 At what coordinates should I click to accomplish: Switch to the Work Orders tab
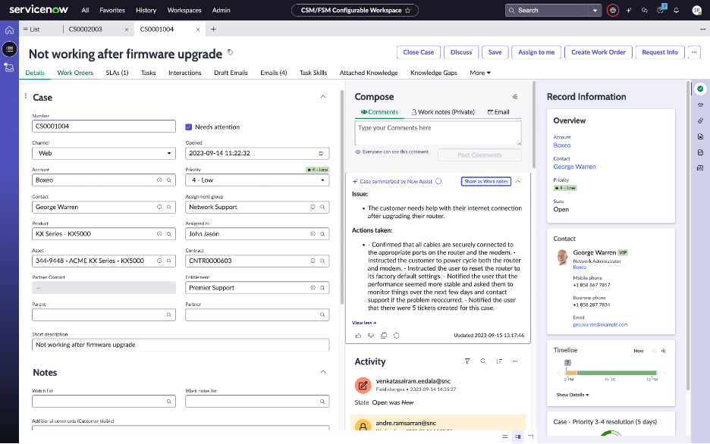pos(75,73)
